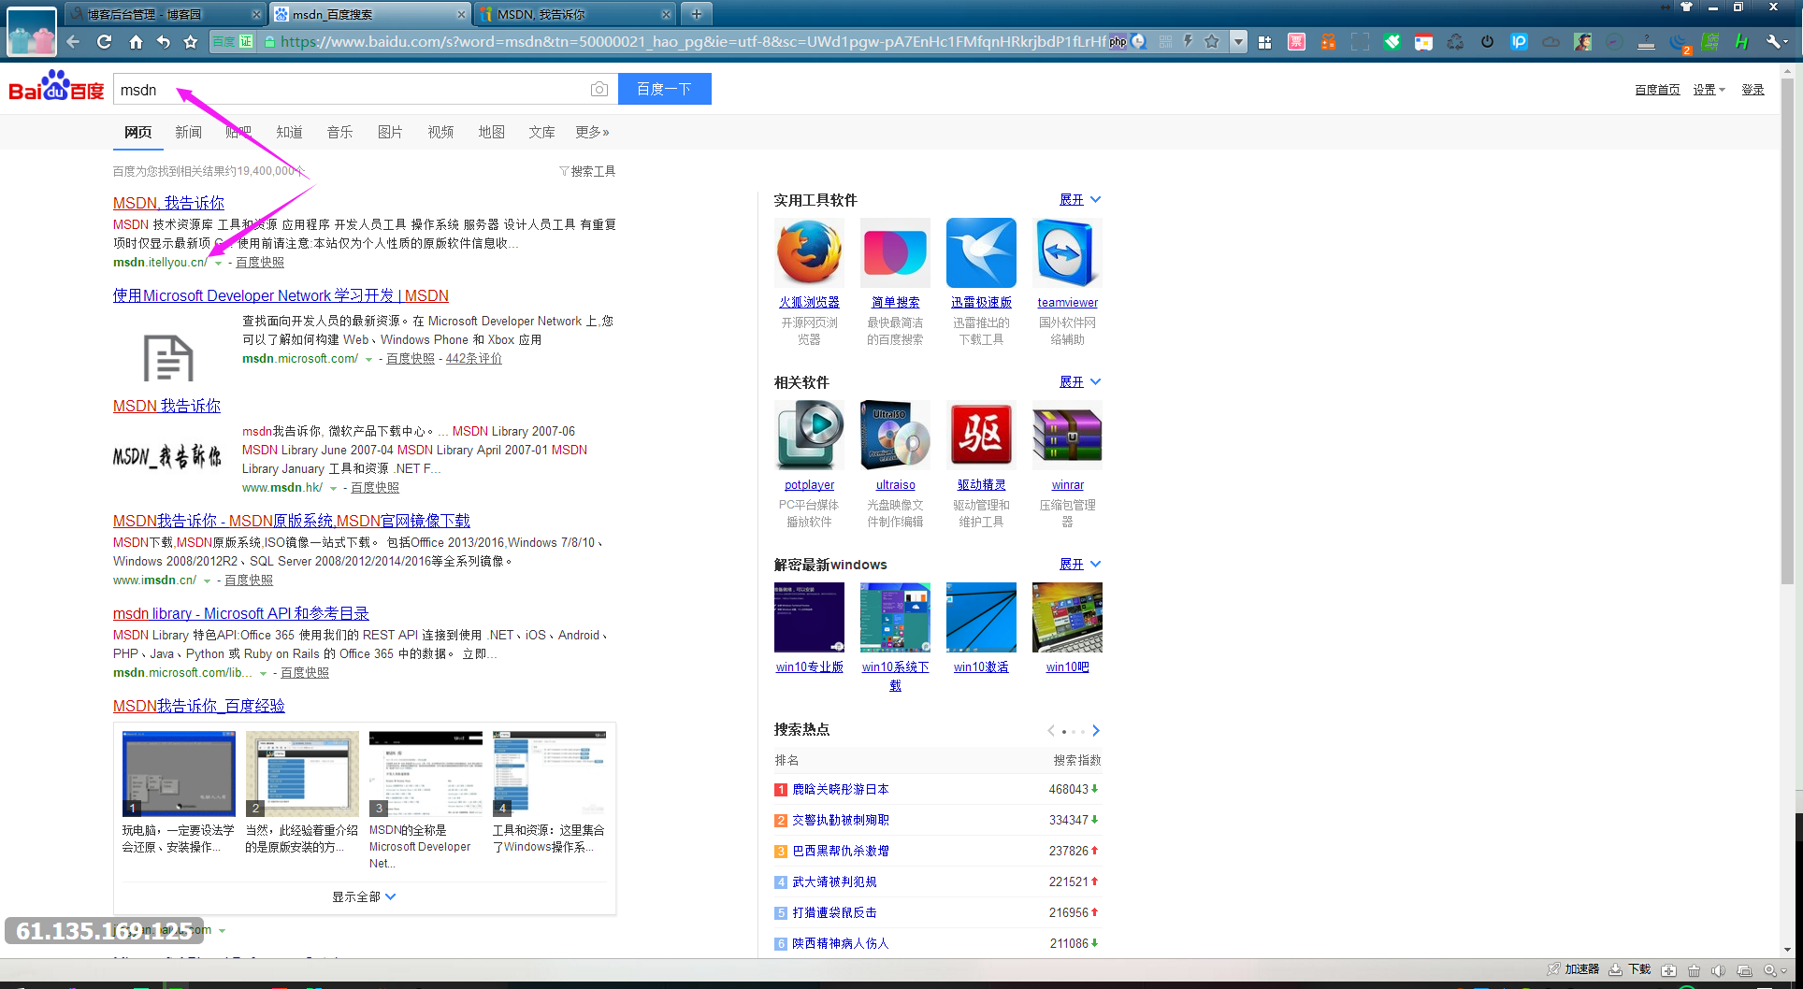The width and height of the screenshot is (1803, 989).
Task: Click the QR code icon in address bar
Action: point(1165,41)
